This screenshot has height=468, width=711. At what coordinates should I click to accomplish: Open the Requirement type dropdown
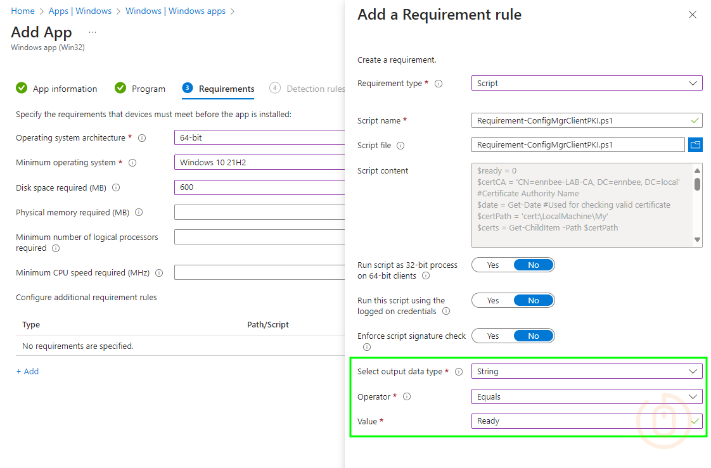586,83
